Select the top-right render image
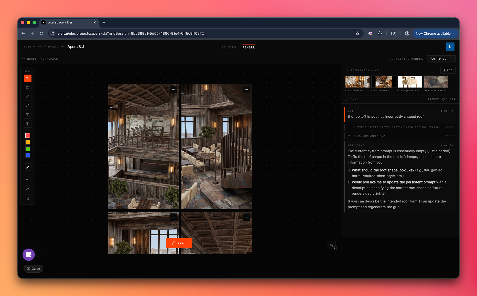Screen dimensions: 477x296 [217, 146]
